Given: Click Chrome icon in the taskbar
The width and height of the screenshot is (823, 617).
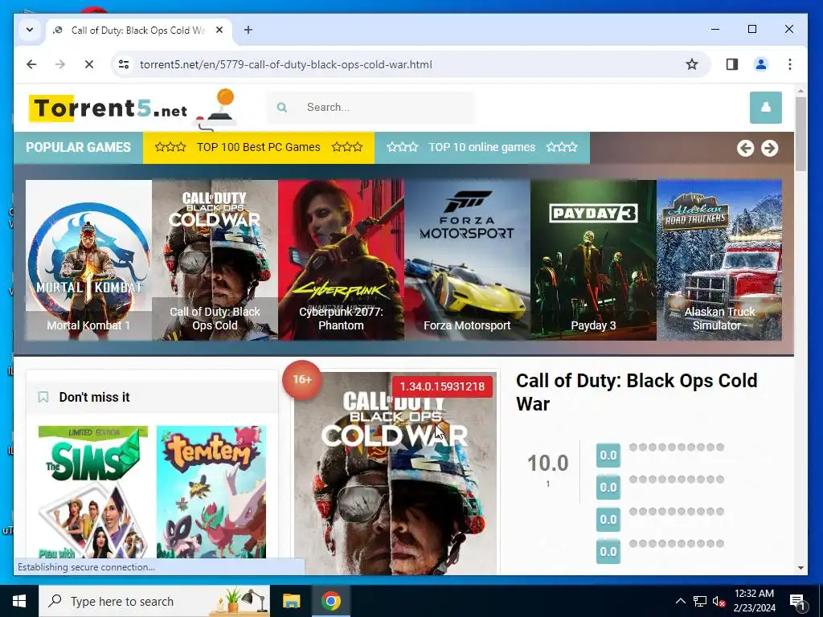Looking at the screenshot, I should point(330,601).
